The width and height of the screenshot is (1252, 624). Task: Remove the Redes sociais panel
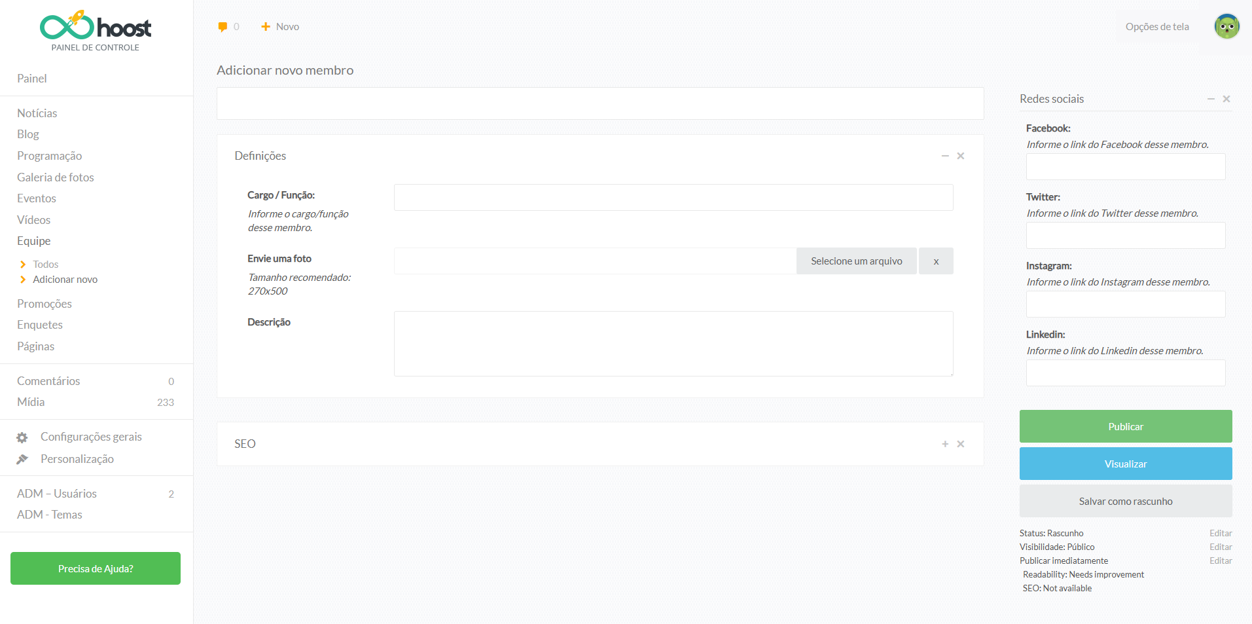tap(1226, 99)
